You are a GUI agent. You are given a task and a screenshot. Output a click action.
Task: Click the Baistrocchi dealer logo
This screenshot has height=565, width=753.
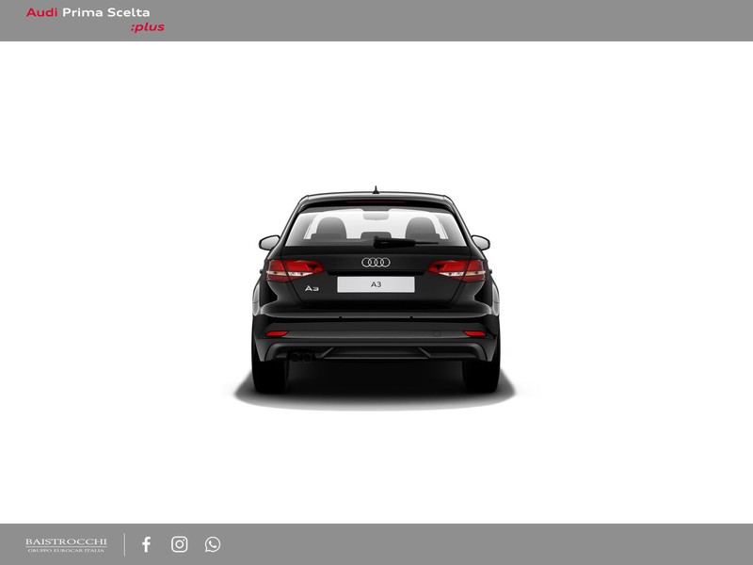(x=66, y=545)
